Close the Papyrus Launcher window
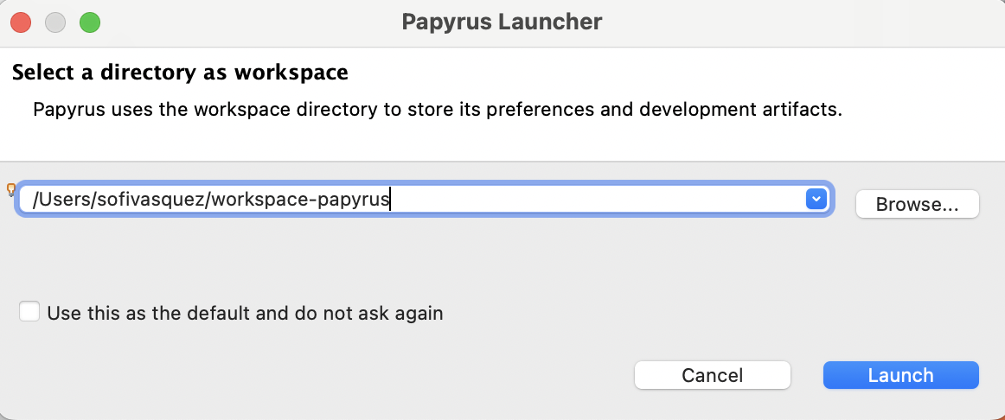The width and height of the screenshot is (1005, 420). coord(21,22)
